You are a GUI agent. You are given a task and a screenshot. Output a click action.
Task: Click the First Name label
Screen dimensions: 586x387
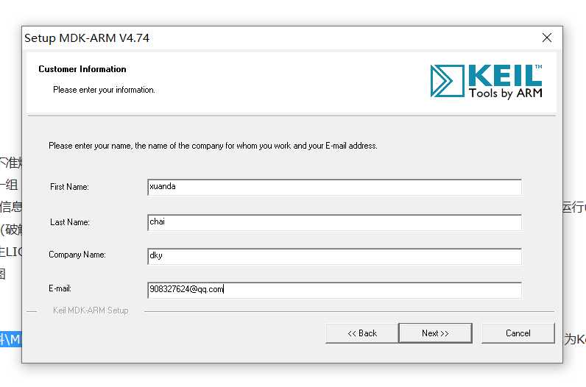point(69,186)
